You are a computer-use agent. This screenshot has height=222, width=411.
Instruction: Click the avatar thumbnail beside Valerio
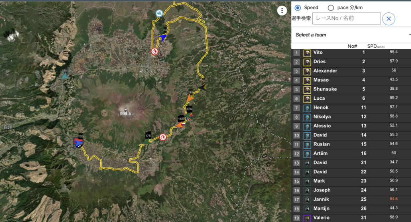click(x=307, y=218)
